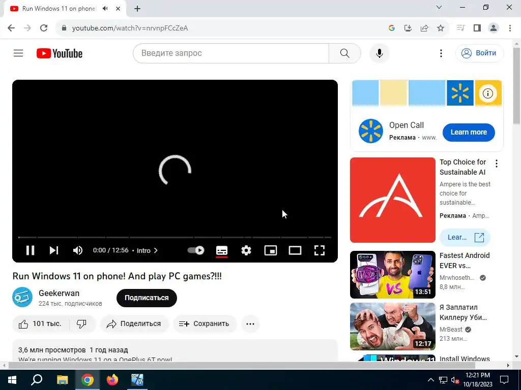Click the Fastest Android EVER title

coord(464,261)
